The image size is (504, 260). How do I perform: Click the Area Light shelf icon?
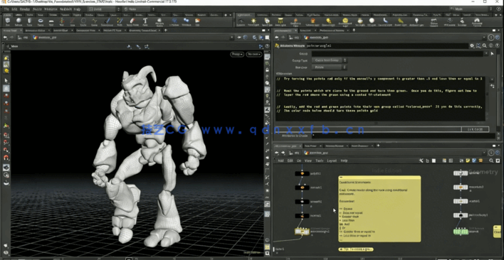point(280,21)
